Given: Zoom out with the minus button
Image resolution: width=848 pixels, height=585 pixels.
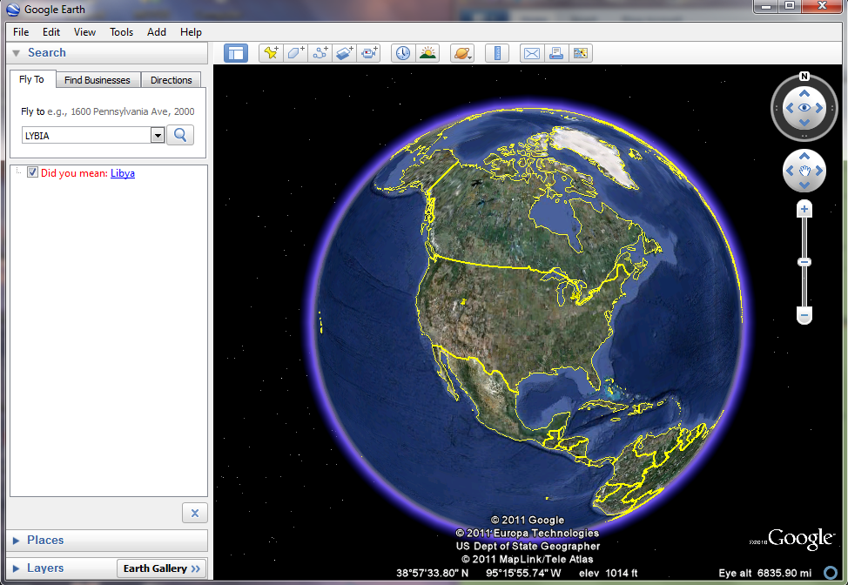Looking at the screenshot, I should pos(804,315).
